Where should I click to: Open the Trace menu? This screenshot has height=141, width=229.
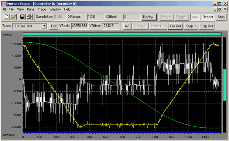pyautogui.click(x=42, y=10)
